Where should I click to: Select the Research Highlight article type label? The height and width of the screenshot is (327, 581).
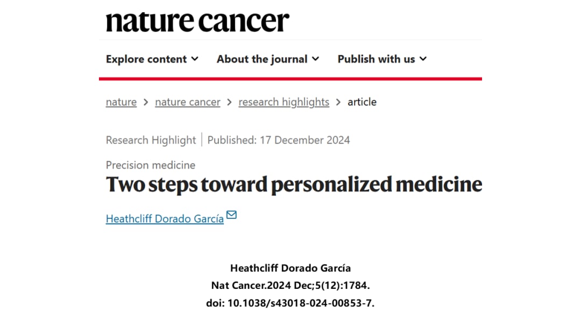coord(151,140)
